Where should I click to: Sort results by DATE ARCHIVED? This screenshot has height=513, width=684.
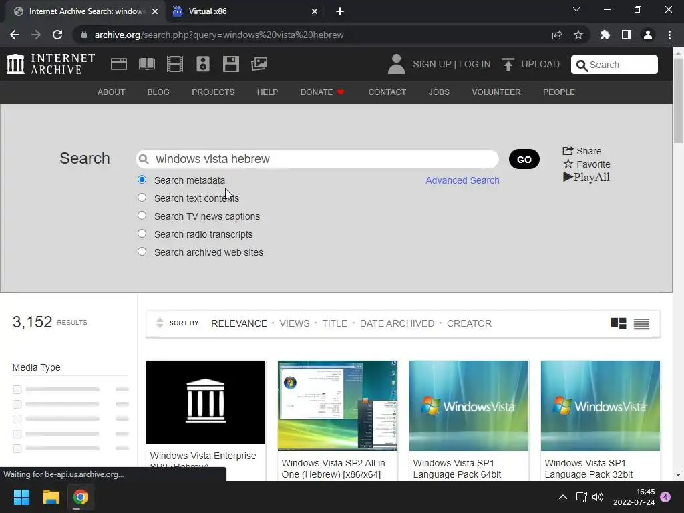397,323
